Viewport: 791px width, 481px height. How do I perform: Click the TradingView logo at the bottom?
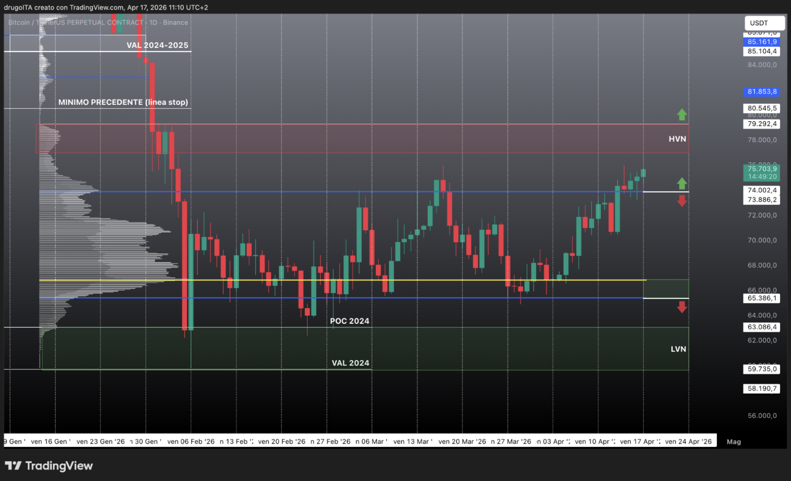tap(49, 466)
